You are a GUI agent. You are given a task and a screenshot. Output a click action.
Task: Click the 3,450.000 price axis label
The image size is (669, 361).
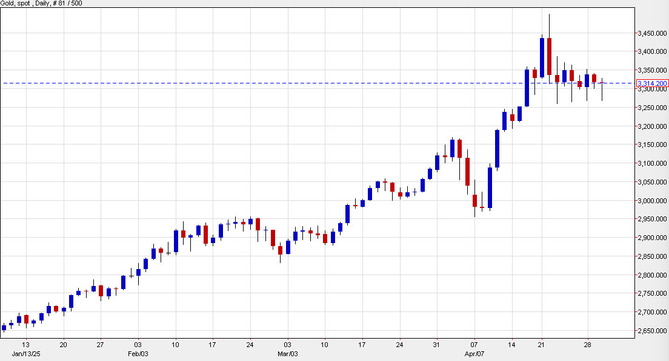click(x=653, y=33)
